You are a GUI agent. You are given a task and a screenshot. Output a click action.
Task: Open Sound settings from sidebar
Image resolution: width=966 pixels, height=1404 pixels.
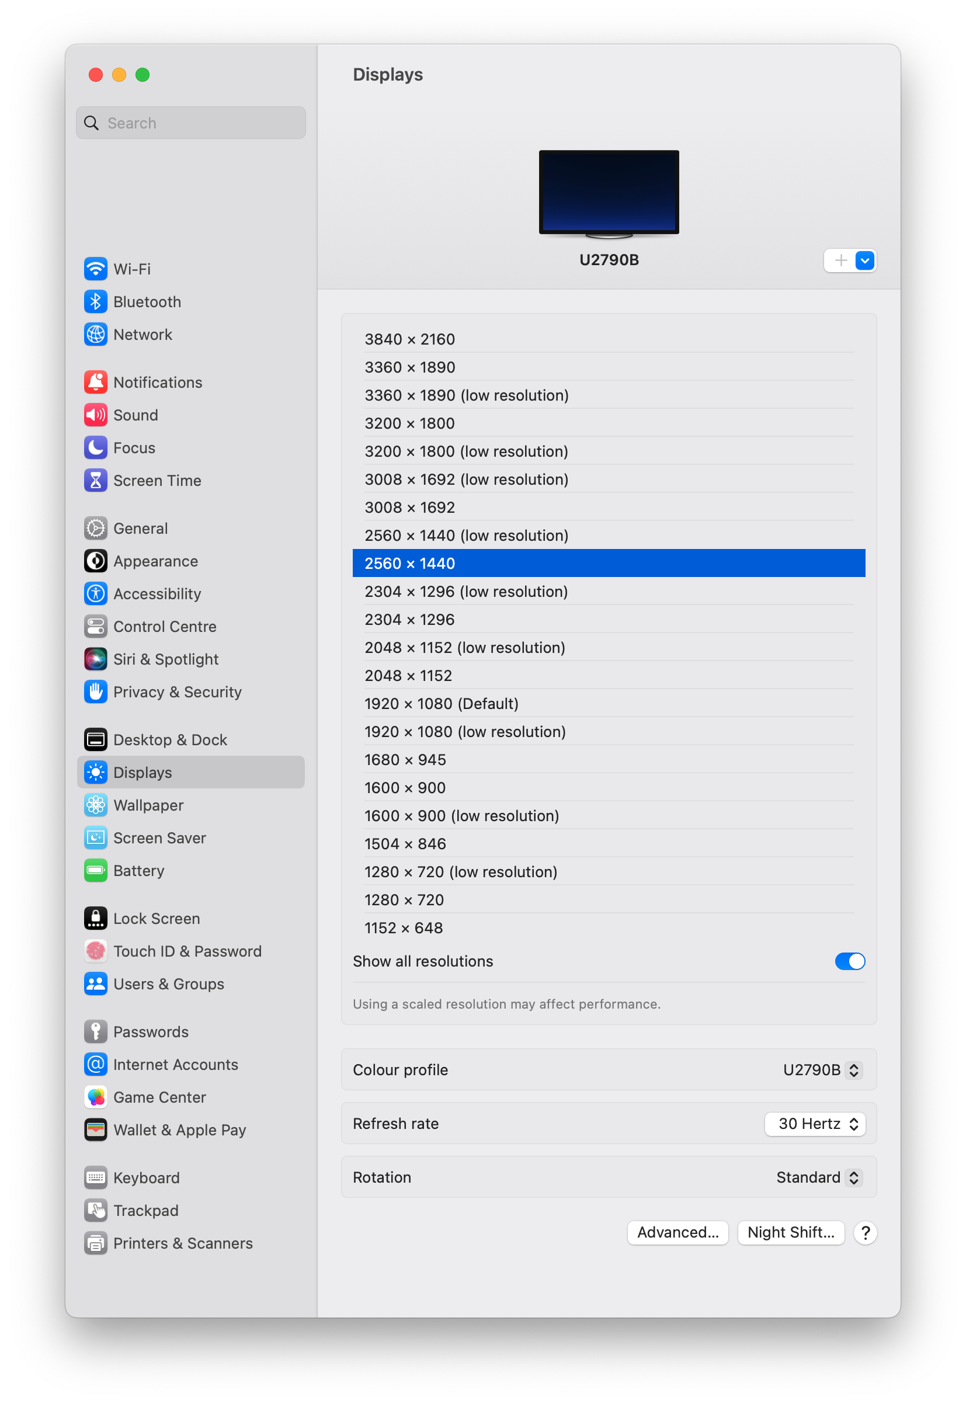click(x=135, y=415)
